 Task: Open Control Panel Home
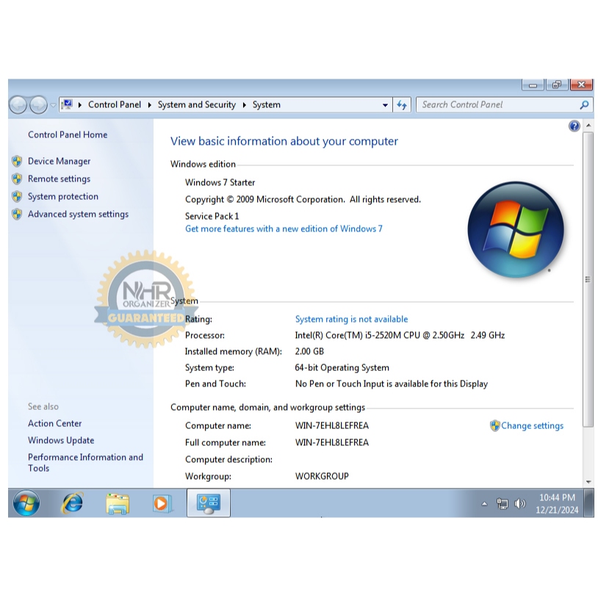pos(68,134)
